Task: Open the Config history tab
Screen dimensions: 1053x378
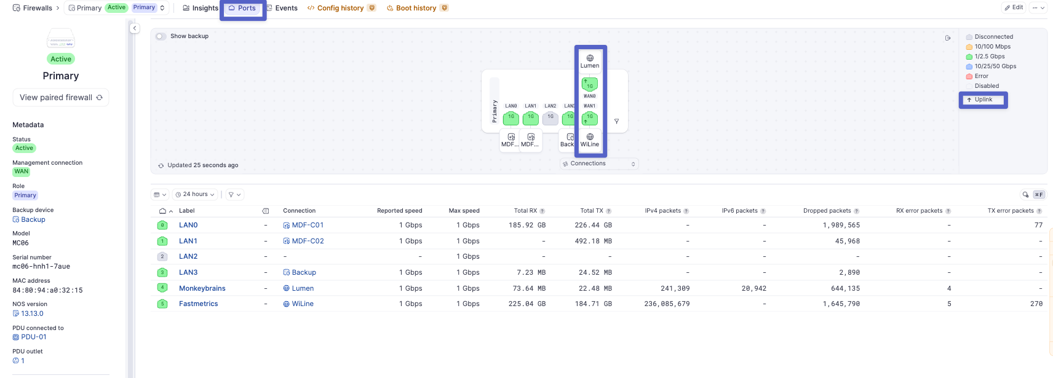Action: 340,8
